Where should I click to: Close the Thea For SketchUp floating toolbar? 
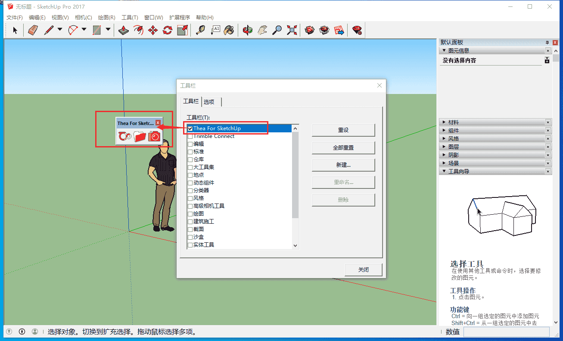(x=158, y=123)
